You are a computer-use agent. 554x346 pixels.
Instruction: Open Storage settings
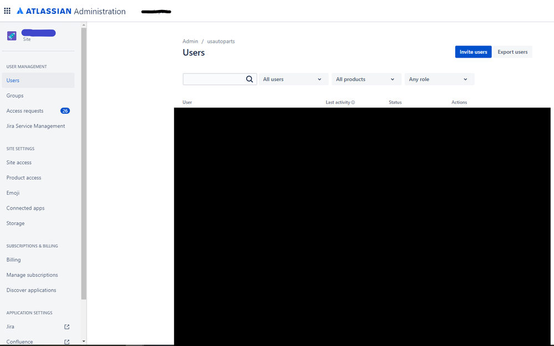[x=16, y=223]
